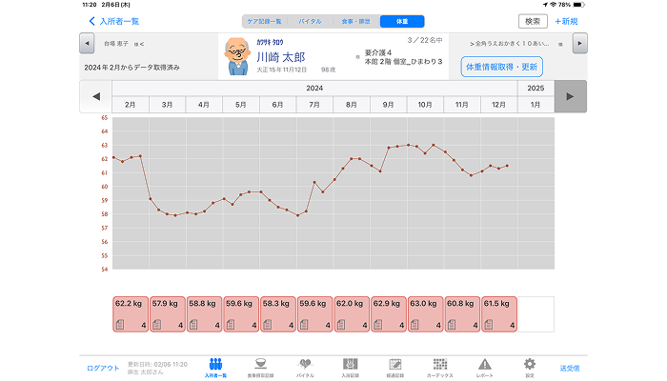Move the timeline forward with the right triangle

(x=571, y=96)
